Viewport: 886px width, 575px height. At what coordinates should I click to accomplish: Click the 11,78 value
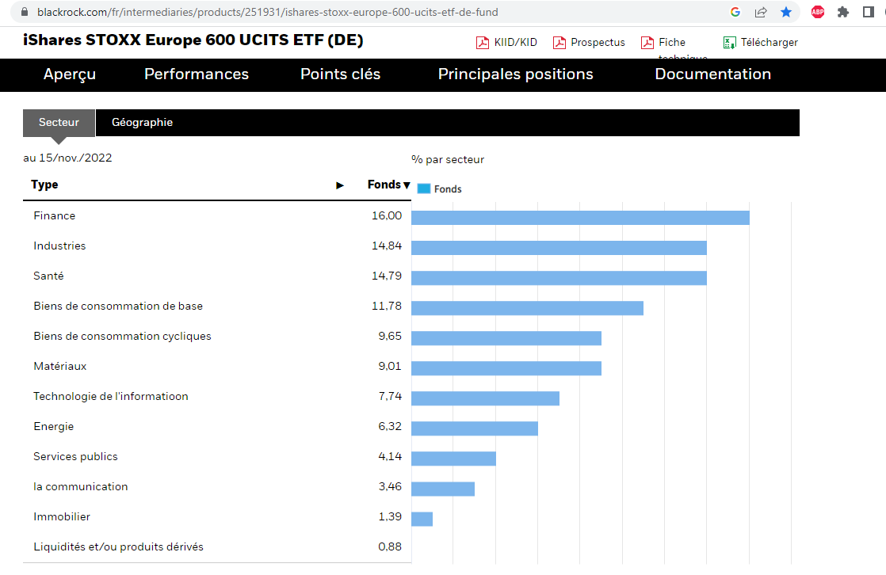(387, 307)
